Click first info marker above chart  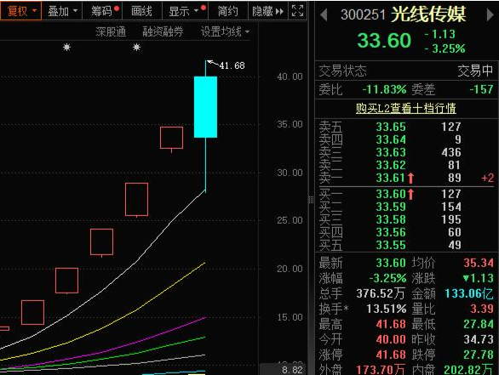pyautogui.click(x=66, y=48)
